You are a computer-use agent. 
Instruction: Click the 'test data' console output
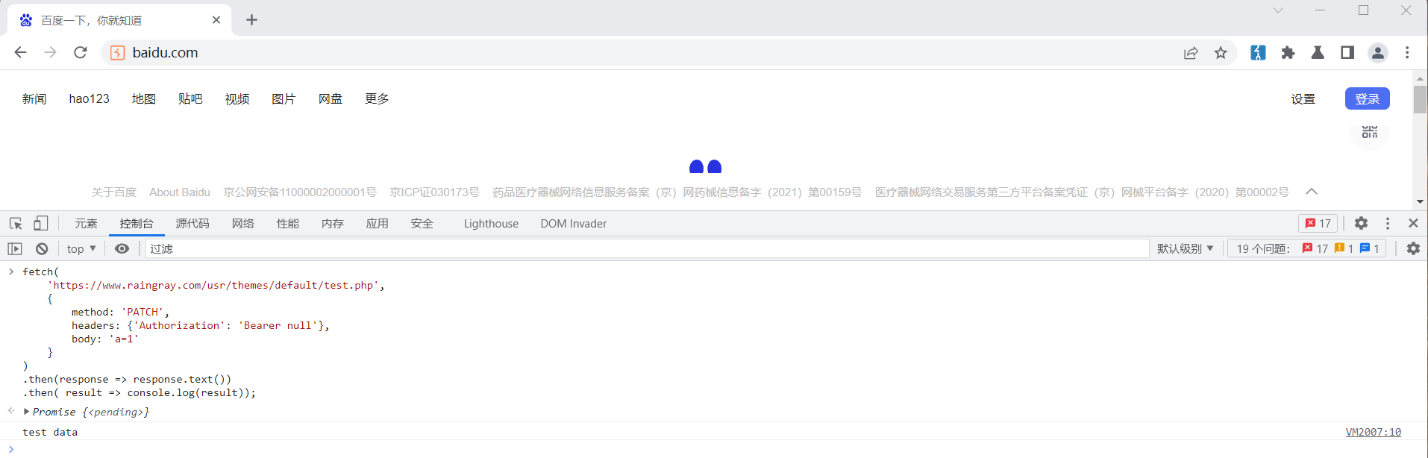pyautogui.click(x=50, y=432)
